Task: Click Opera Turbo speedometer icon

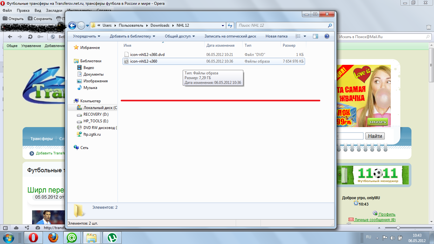Action: (38, 227)
